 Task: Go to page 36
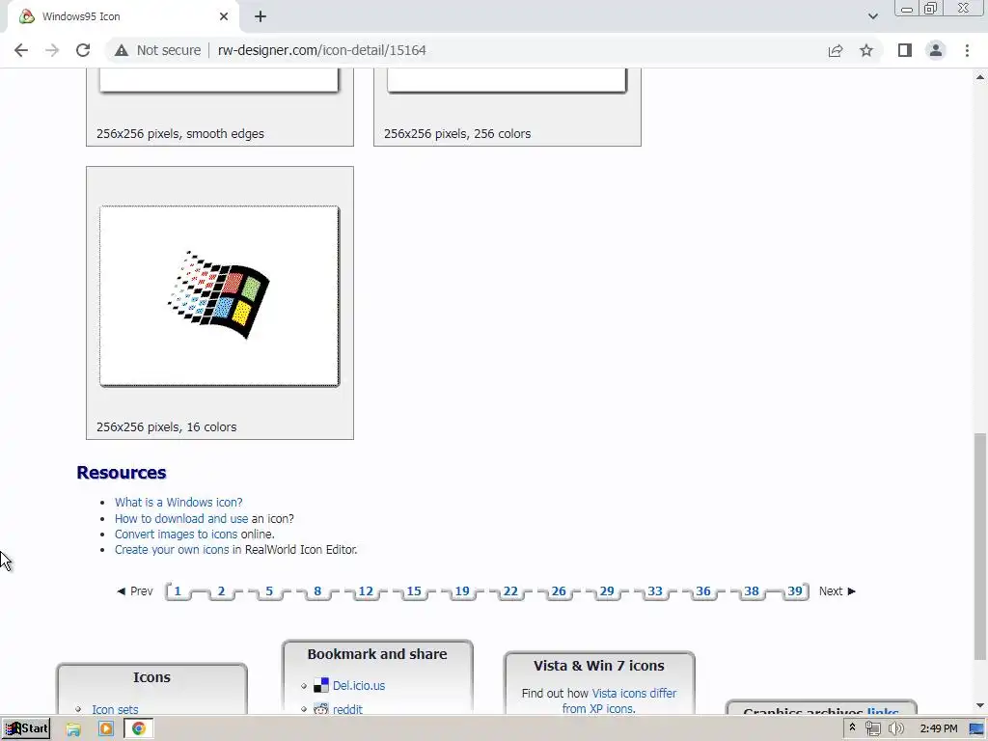tap(703, 591)
